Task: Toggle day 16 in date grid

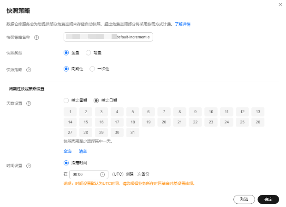Action: 101,122
